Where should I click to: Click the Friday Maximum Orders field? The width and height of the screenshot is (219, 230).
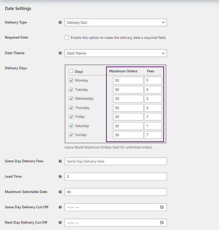pos(128,117)
